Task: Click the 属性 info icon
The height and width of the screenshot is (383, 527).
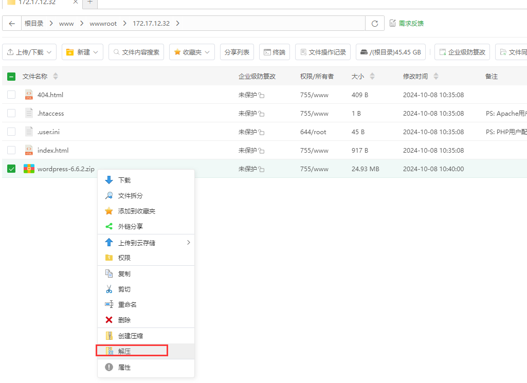Action: tap(109, 367)
